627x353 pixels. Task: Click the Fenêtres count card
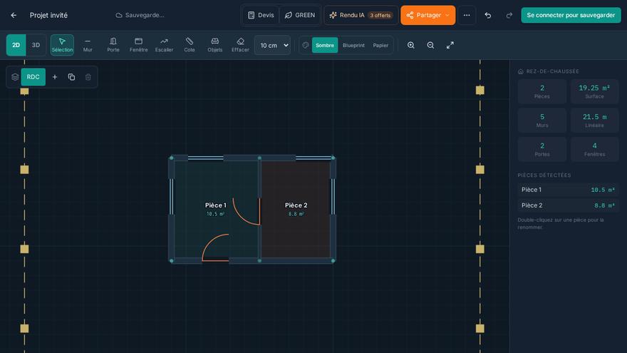click(594, 149)
